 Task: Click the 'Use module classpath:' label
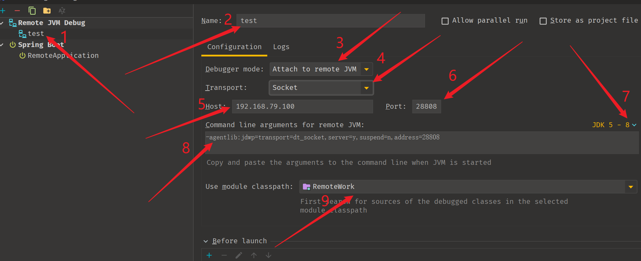249,186
